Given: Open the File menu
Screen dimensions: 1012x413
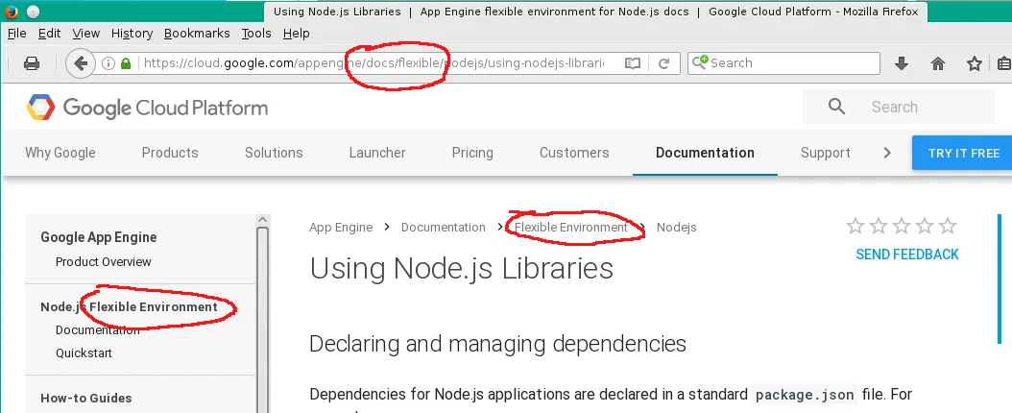Looking at the screenshot, I should point(16,34).
